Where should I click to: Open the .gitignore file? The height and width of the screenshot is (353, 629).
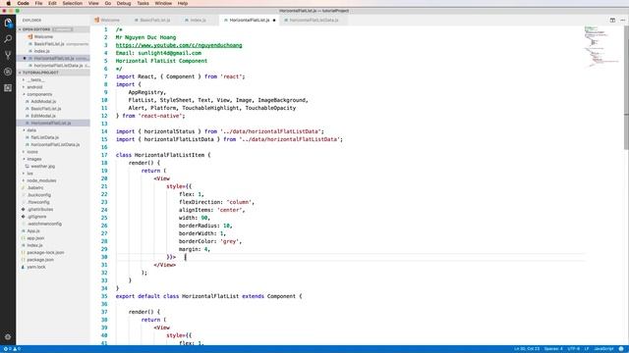pyautogui.click(x=37, y=217)
